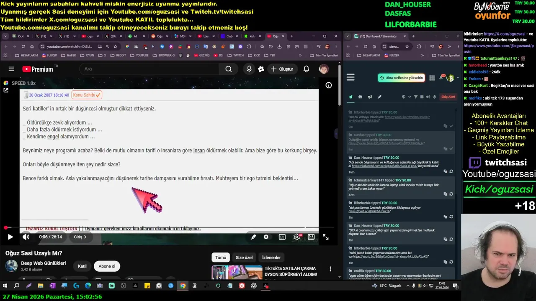Open the TWITCH bookmark folder
This screenshot has width=536, height=301.
coord(235,55)
